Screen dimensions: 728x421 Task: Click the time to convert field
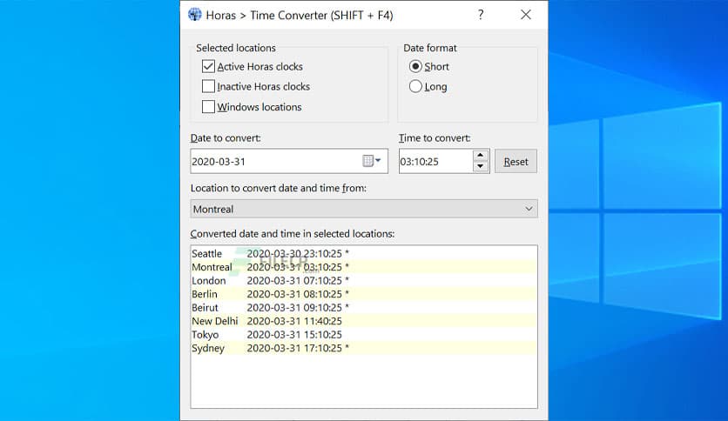[434, 162]
